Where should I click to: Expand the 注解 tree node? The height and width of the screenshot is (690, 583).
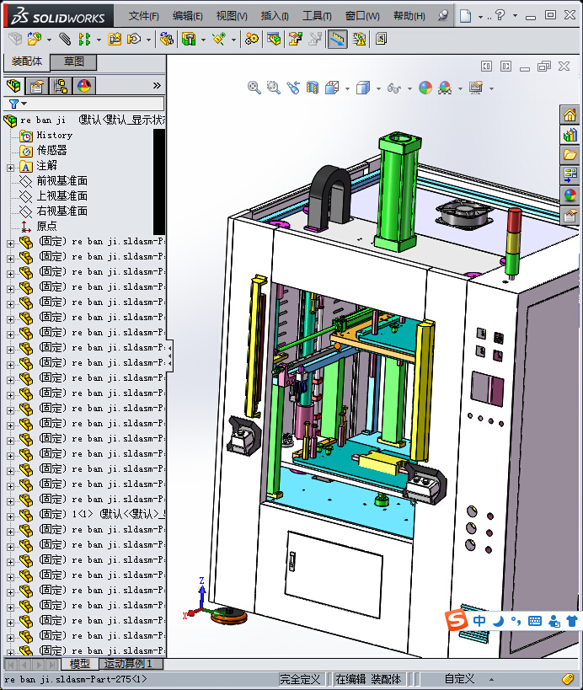click(11, 168)
